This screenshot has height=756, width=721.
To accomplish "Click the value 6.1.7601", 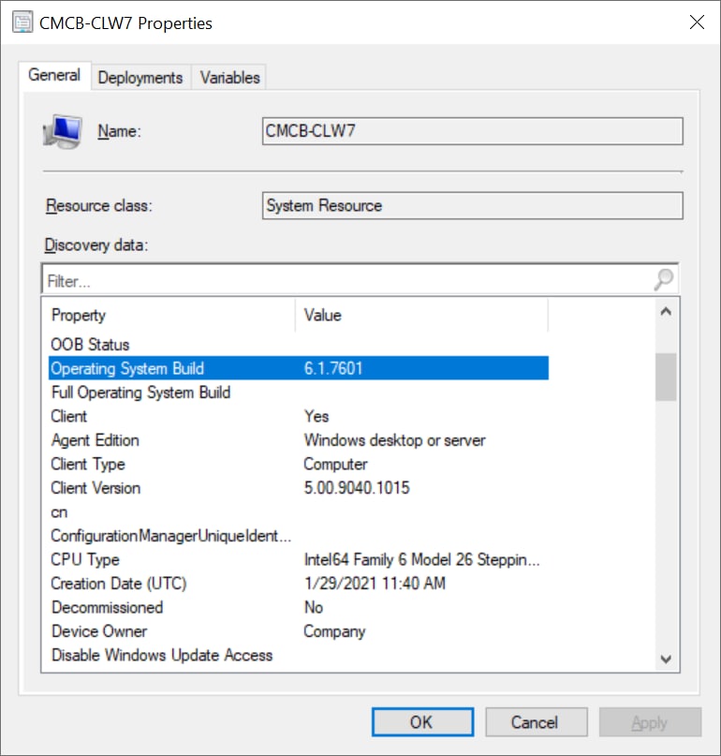I will 333,368.
